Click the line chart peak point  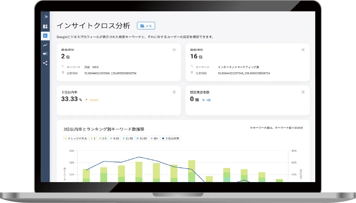pos(139,157)
